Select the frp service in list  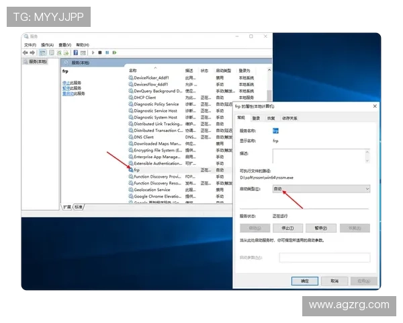pos(137,170)
